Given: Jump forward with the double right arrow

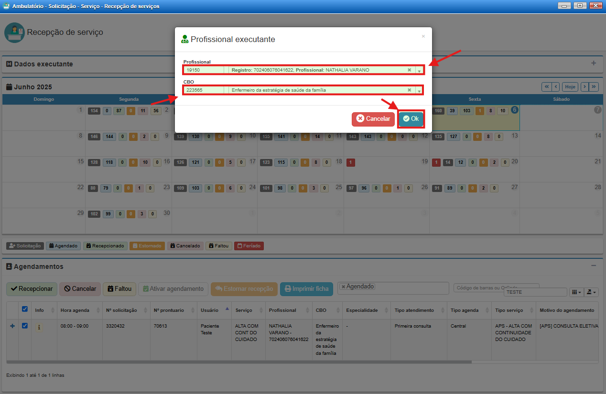Looking at the screenshot, I should click(x=594, y=87).
